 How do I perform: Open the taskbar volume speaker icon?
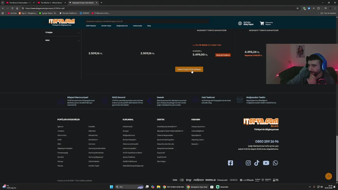321,187
